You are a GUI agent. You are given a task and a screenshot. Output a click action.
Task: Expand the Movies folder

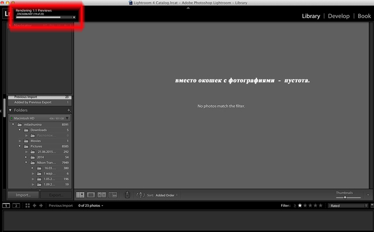[20, 141]
